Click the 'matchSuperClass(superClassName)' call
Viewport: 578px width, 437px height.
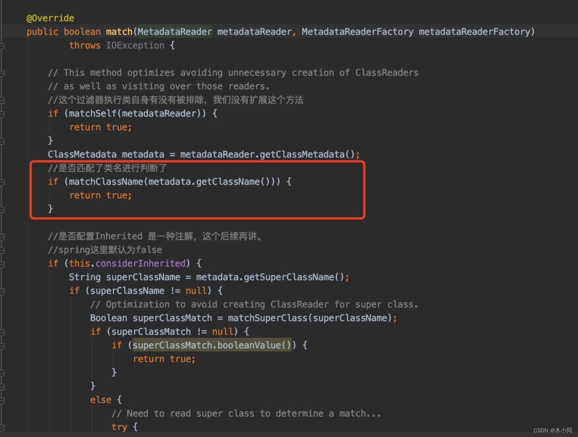310,318
